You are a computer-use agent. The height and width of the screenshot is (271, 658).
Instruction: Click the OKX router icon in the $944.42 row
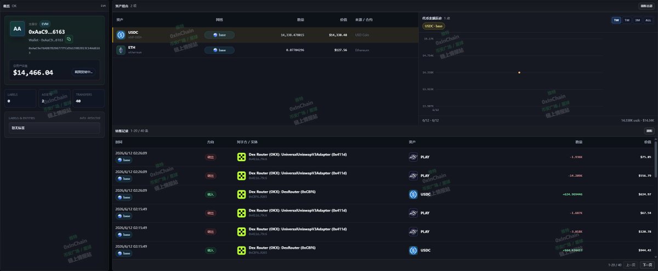coord(241,250)
